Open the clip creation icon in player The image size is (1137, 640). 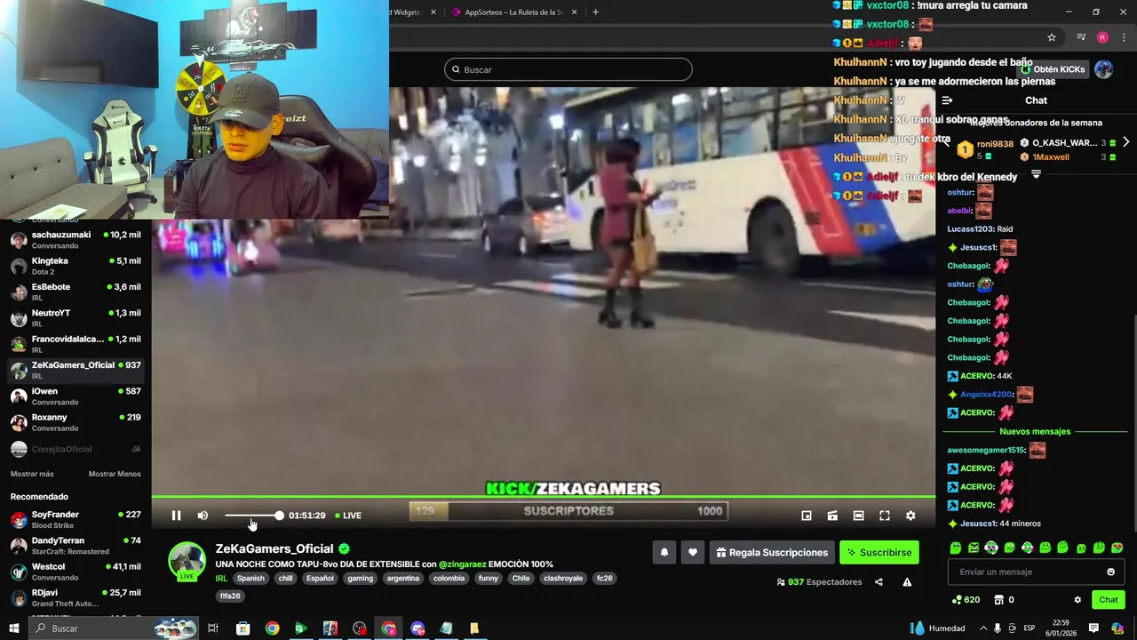pyautogui.click(x=832, y=516)
